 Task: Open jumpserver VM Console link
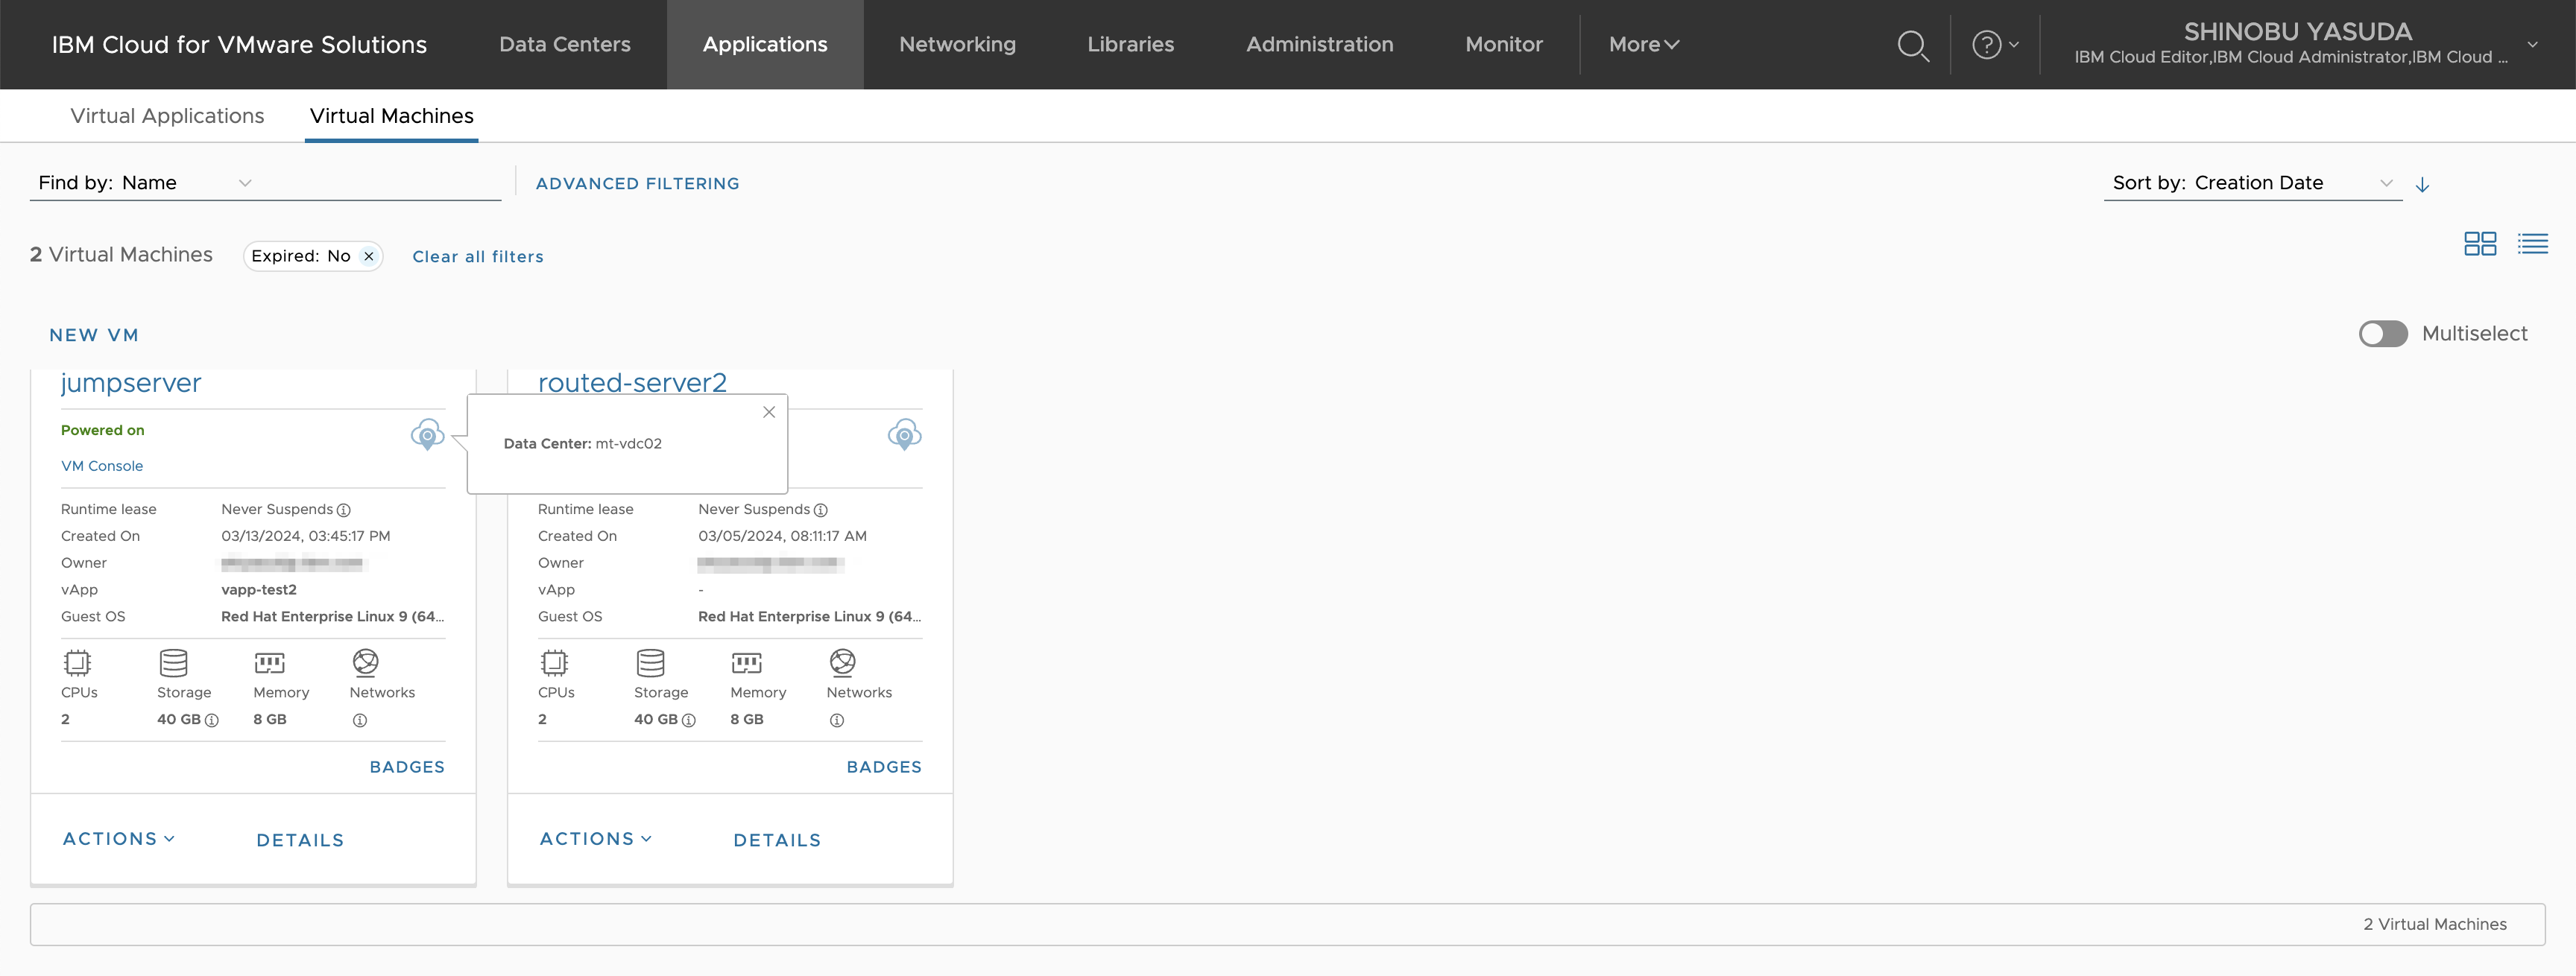point(102,466)
